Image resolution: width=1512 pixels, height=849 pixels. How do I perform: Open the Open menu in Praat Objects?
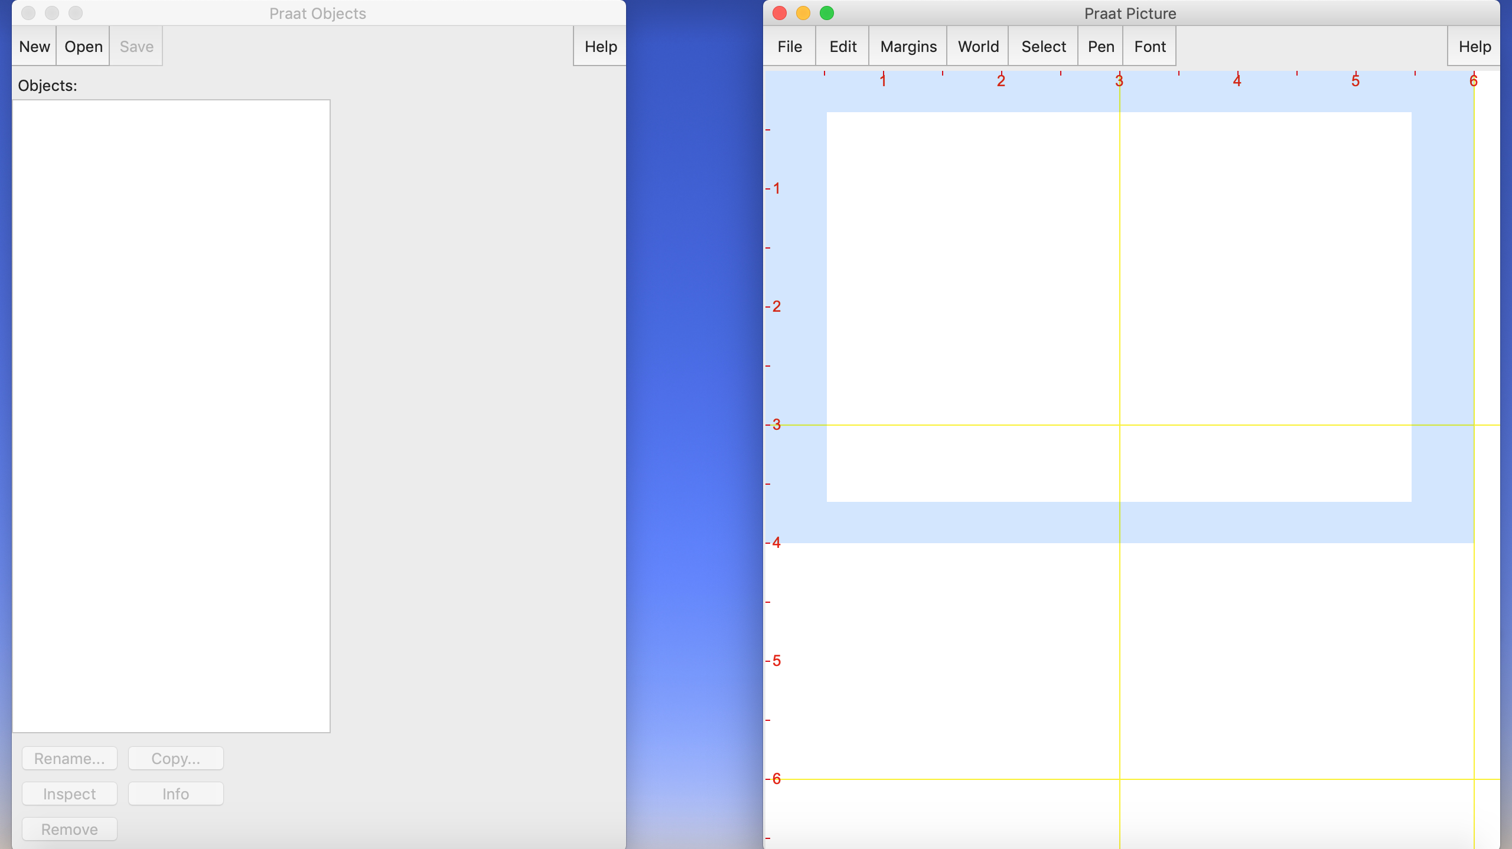coord(83,46)
